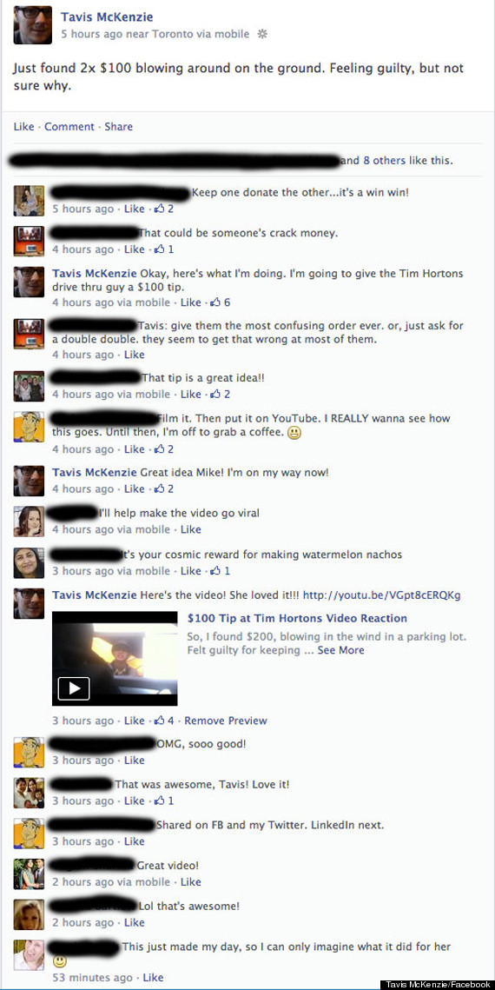Expand video description with See More

pos(341,649)
